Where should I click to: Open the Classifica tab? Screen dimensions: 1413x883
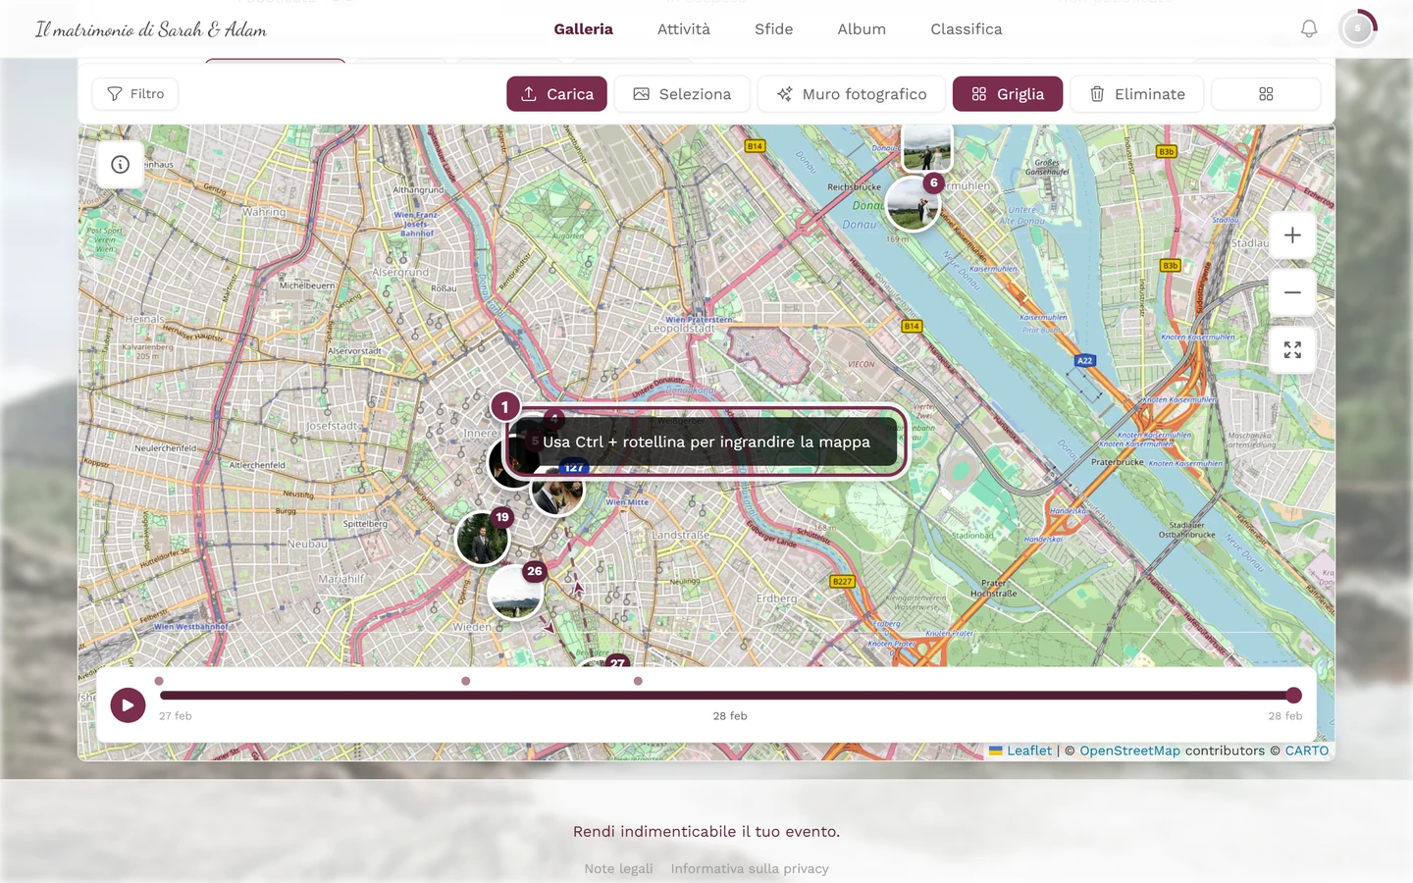point(967,29)
